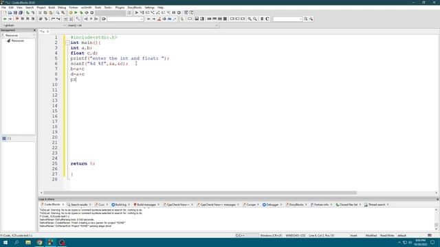The width and height of the screenshot is (440, 247).
Task: Open the File menu
Action: [3, 8]
